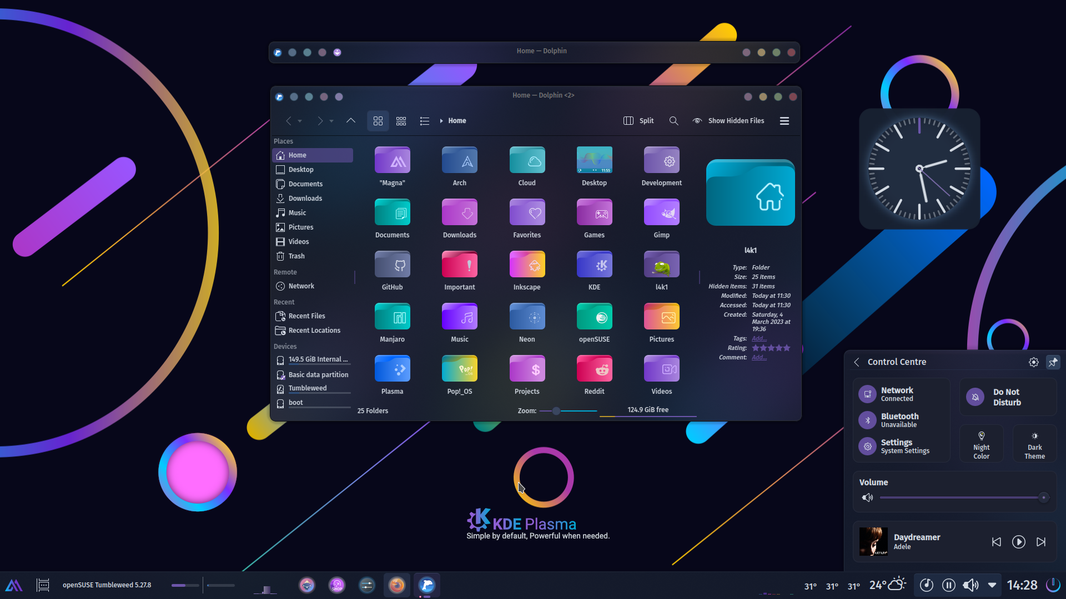Open the Manjaro folder
Image resolution: width=1066 pixels, height=599 pixels.
(392, 317)
